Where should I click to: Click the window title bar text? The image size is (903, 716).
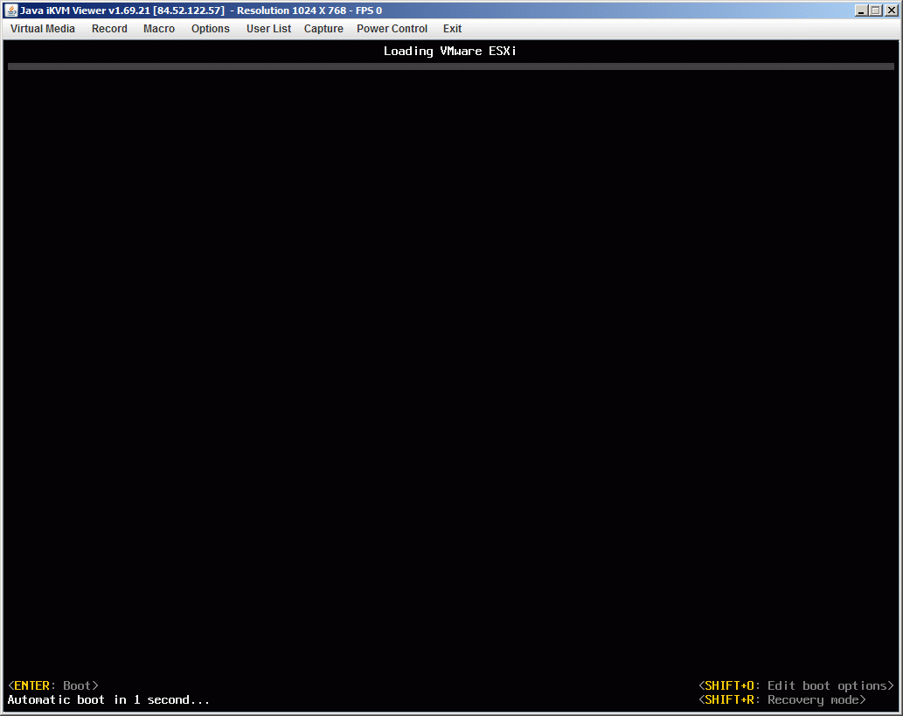(201, 10)
